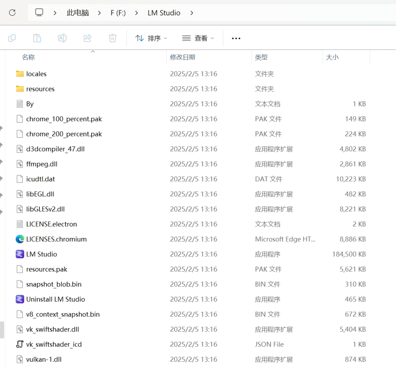The image size is (396, 368).
Task: Open the three-dot more options menu
Action: pos(236,38)
